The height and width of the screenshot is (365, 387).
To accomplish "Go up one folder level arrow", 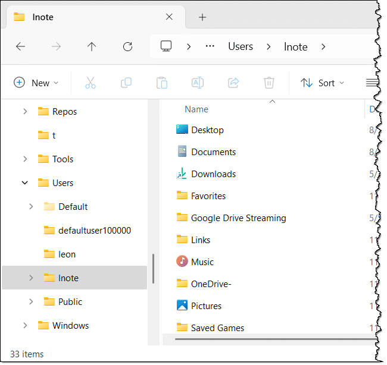I will (x=92, y=46).
